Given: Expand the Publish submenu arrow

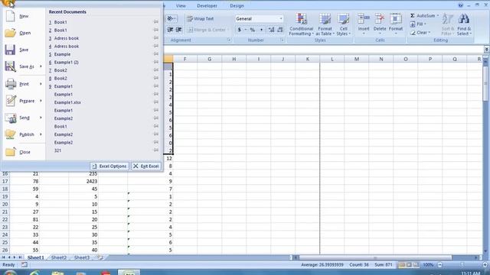Looking at the screenshot, I should point(41,134).
